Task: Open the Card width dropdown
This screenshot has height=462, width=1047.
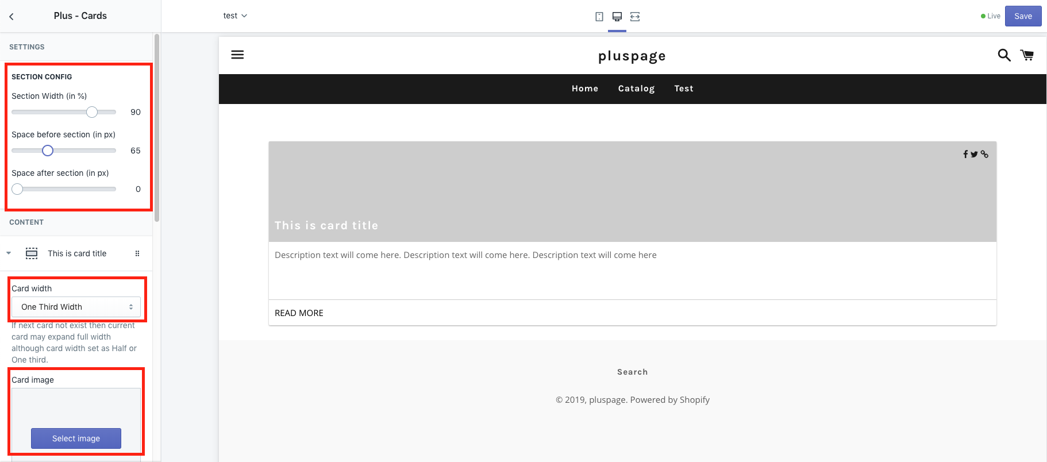Action: pyautogui.click(x=76, y=307)
